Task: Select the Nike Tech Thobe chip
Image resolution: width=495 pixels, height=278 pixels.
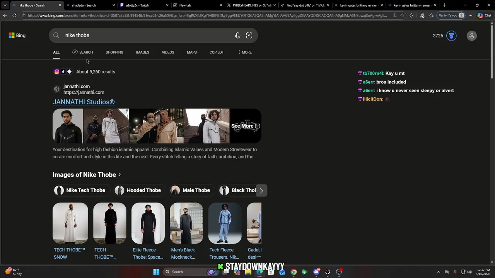Action: click(82, 190)
